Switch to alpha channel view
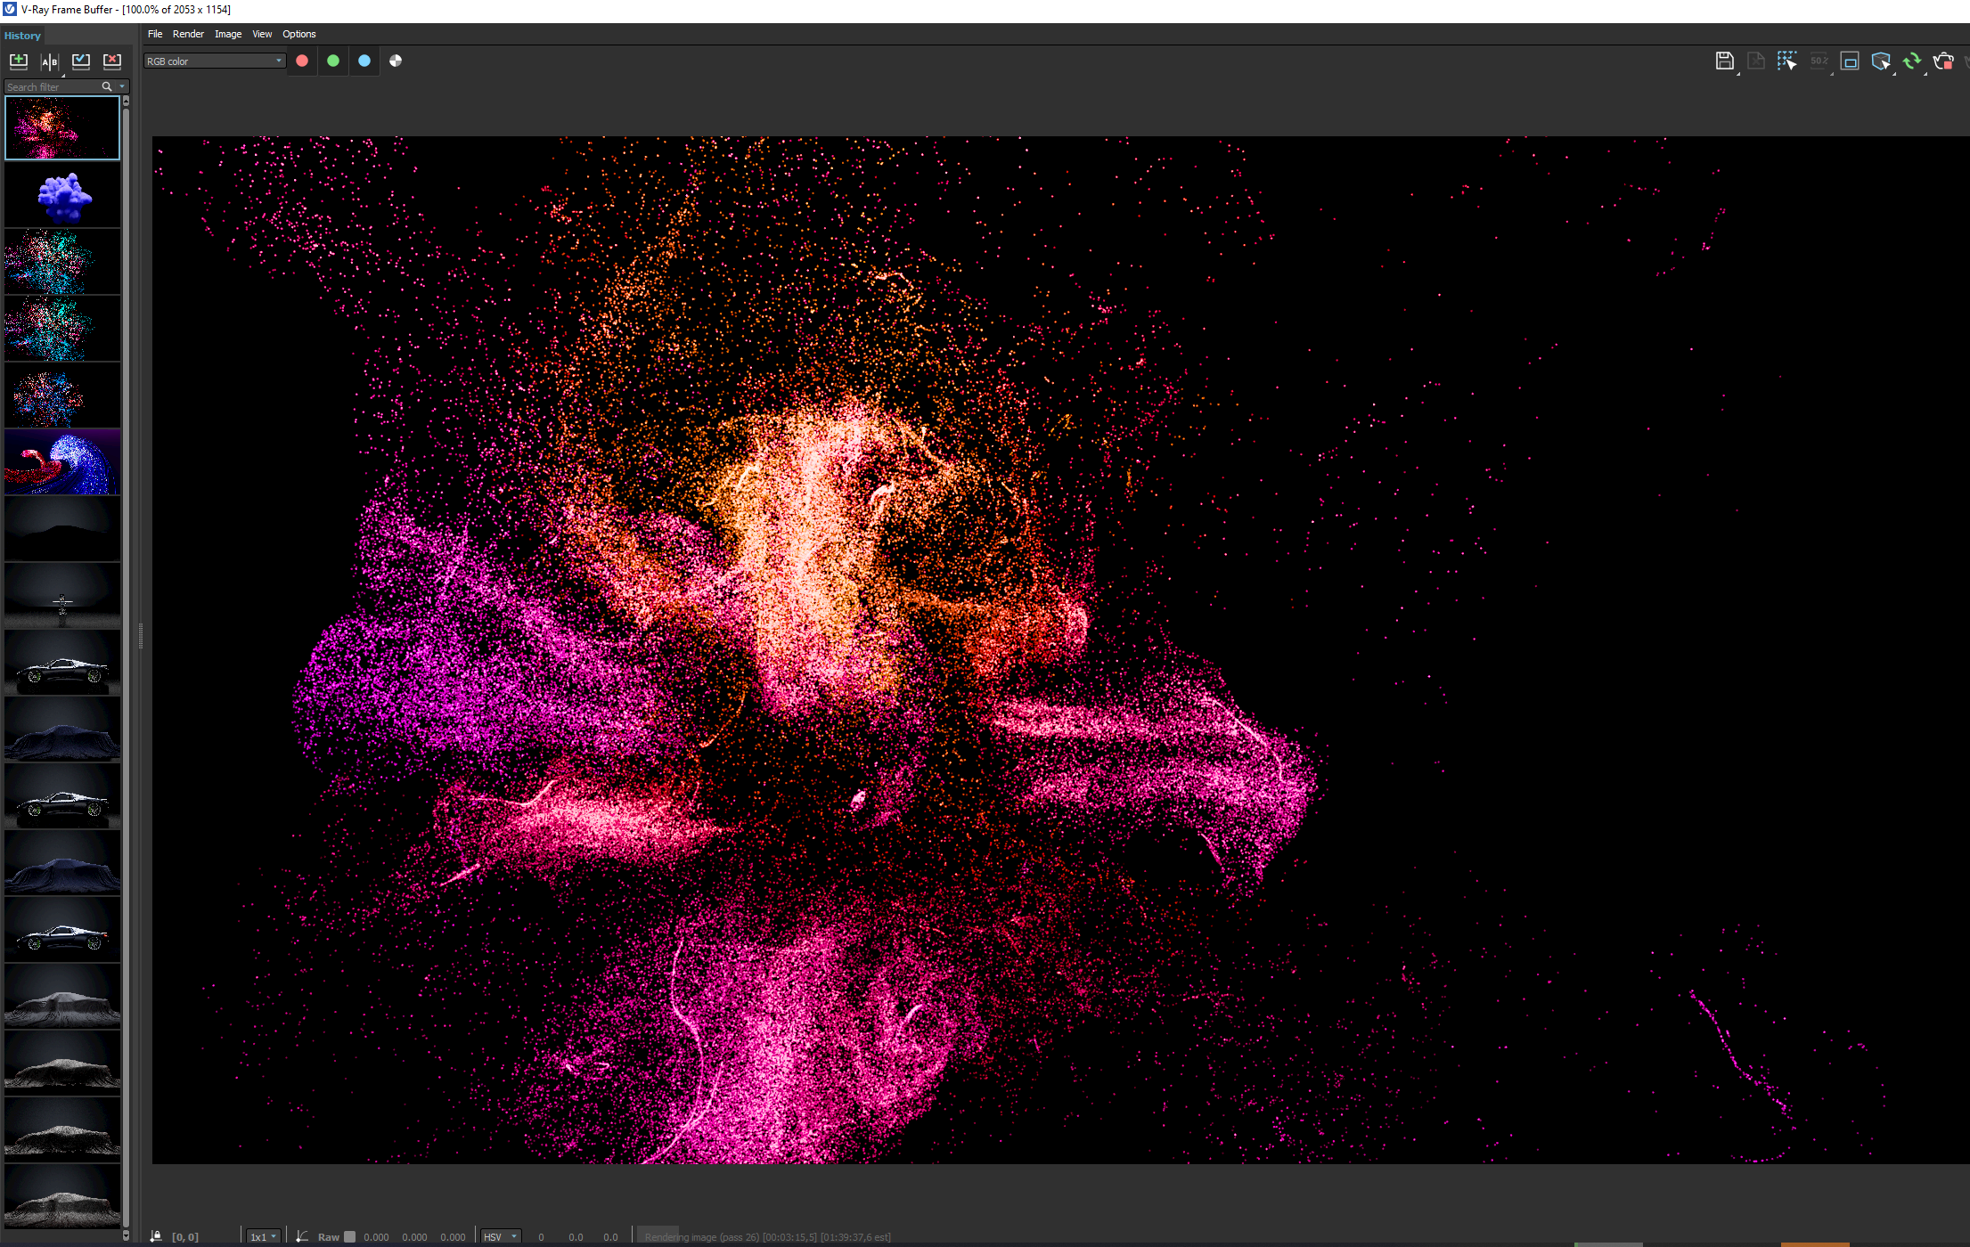Image resolution: width=1970 pixels, height=1247 pixels. [x=396, y=61]
